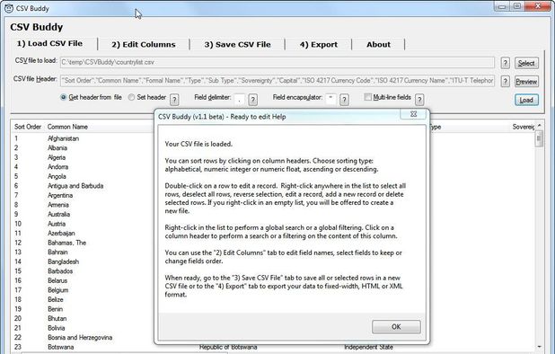Select the Bahrain row
This screenshot has height=354, width=555.
(x=57, y=252)
